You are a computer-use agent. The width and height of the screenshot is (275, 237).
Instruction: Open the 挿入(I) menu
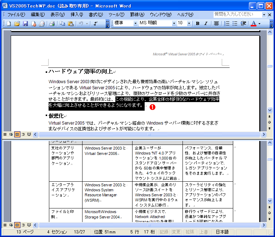[77, 15]
